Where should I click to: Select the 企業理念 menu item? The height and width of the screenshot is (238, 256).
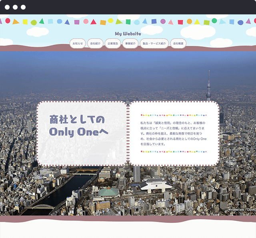tap(113, 44)
